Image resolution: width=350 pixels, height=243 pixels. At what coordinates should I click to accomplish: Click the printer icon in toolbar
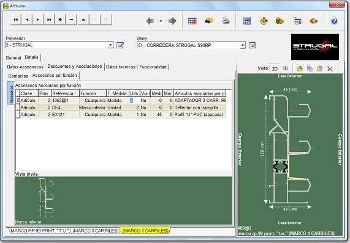click(x=226, y=21)
